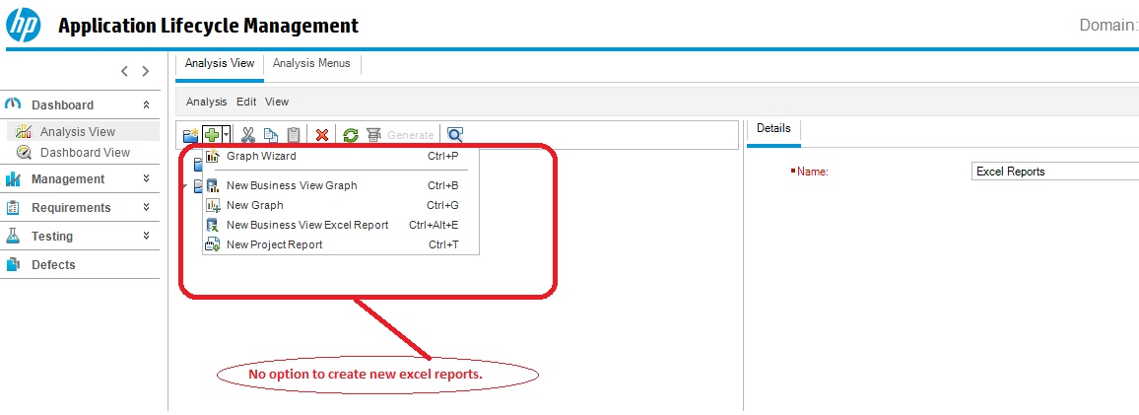Open the Edit menu
The image size is (1139, 415).
[246, 102]
